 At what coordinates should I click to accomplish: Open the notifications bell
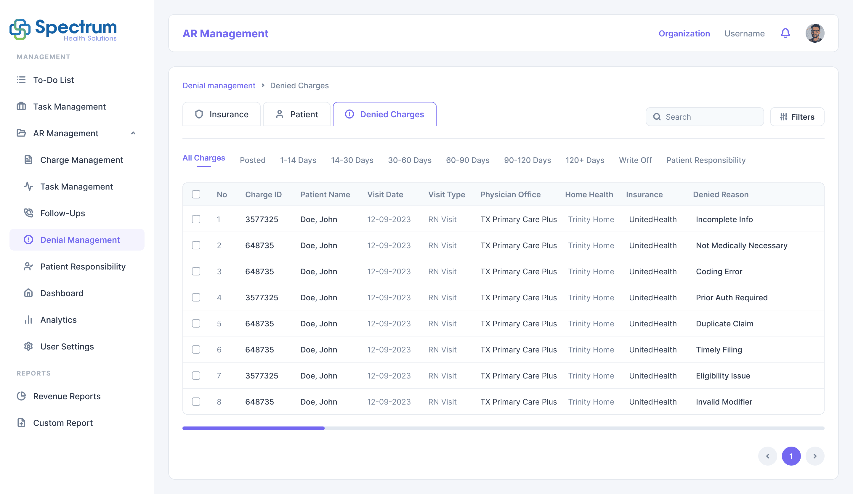tap(785, 33)
